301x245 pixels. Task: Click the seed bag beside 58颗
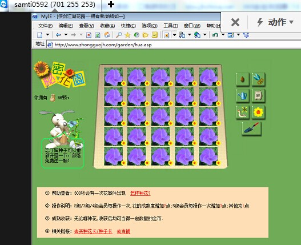click(x=53, y=98)
